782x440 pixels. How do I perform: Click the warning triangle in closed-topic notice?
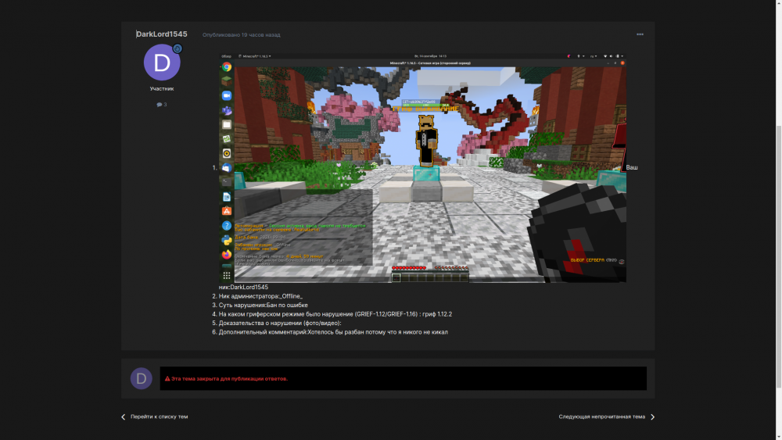pyautogui.click(x=167, y=379)
